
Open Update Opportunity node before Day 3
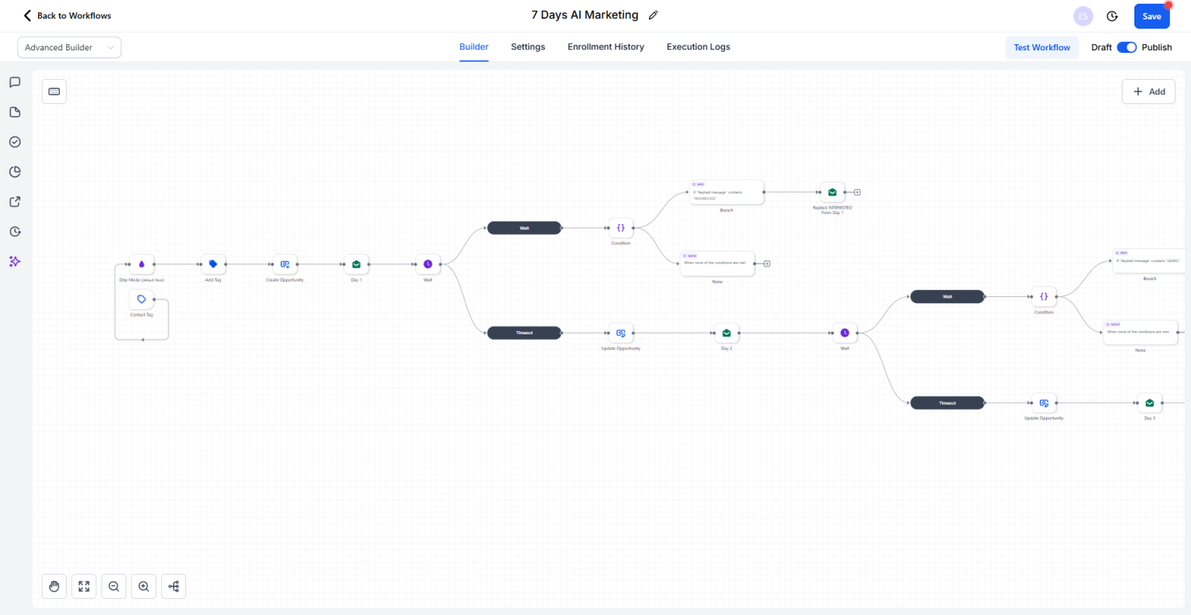click(x=1044, y=403)
